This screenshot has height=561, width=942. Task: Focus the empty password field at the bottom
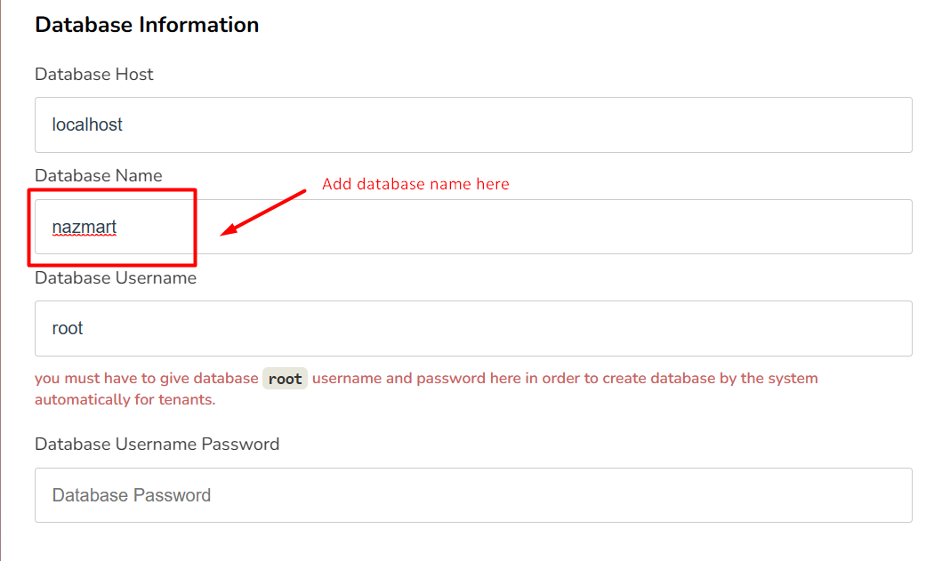(445, 495)
